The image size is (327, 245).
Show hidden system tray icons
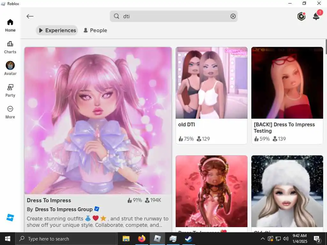click(263, 239)
